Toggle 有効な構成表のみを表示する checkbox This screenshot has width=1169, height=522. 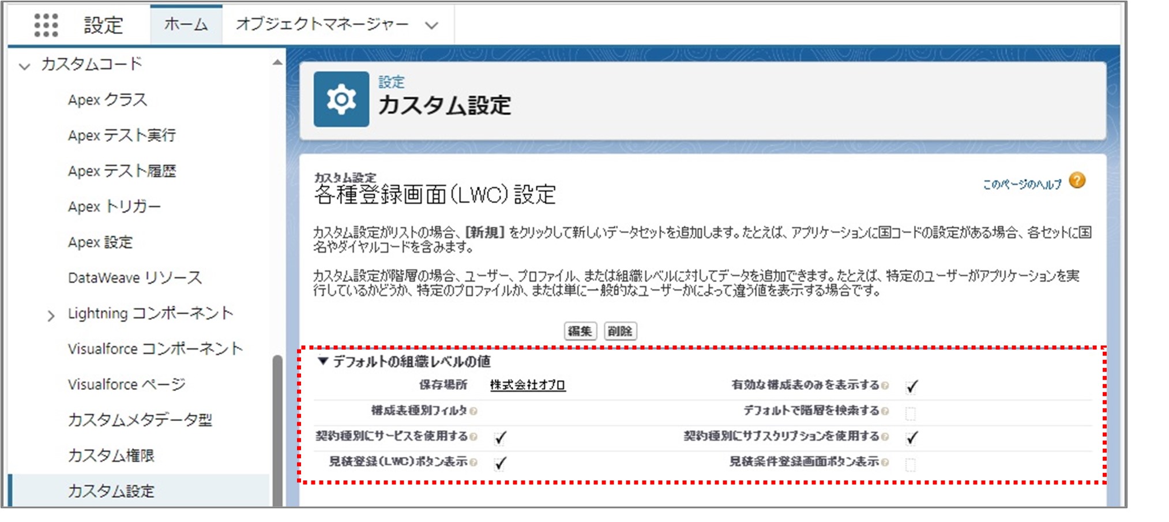[x=911, y=386]
